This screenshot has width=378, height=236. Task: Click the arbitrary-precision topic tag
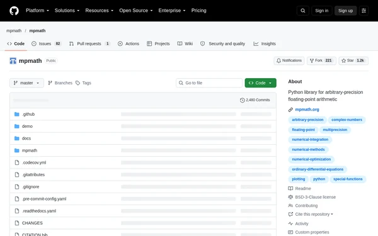click(x=307, y=120)
